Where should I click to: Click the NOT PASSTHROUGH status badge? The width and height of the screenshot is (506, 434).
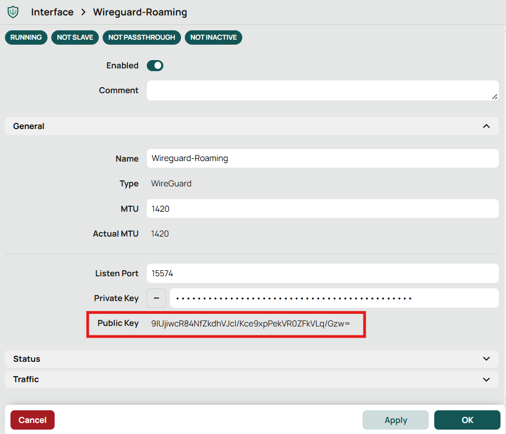point(142,37)
